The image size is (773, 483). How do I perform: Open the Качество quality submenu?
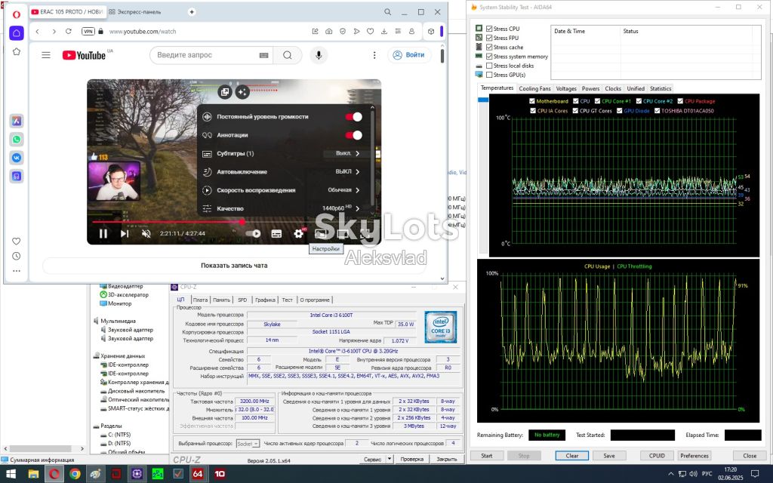(283, 208)
